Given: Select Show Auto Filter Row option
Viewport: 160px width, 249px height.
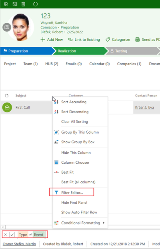Looking at the screenshot, I should coord(79,212).
